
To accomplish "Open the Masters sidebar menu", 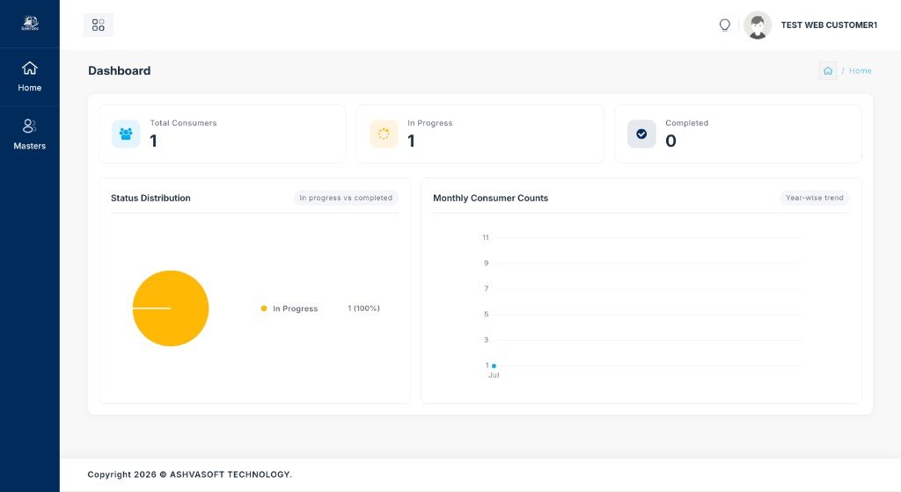I will click(29, 134).
